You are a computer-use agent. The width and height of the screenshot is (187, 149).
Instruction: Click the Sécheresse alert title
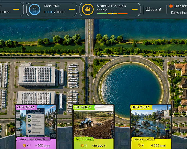pos(180,6)
